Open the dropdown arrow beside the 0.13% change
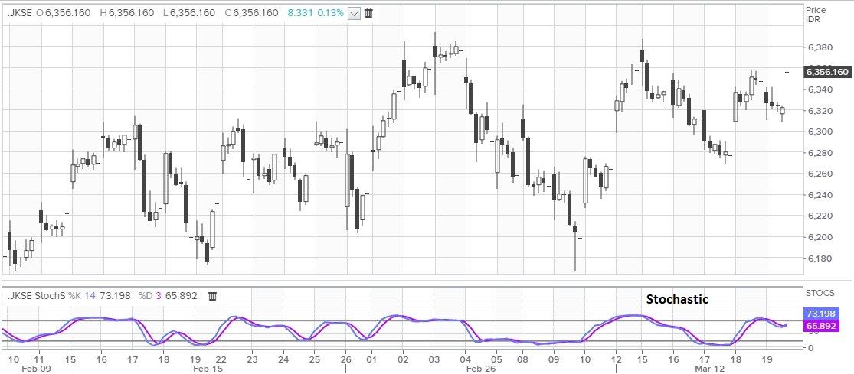This screenshot has width=854, height=374. (x=353, y=13)
